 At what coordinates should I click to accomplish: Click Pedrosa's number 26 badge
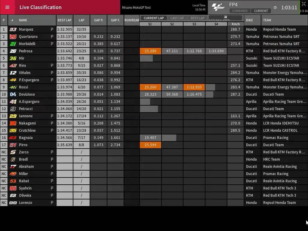coord(13,51)
